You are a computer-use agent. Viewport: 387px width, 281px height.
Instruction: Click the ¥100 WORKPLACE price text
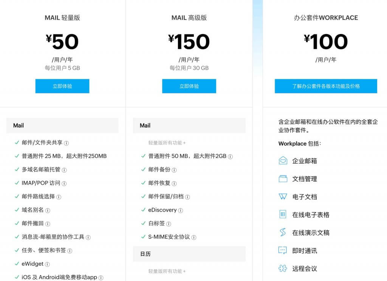point(326,42)
